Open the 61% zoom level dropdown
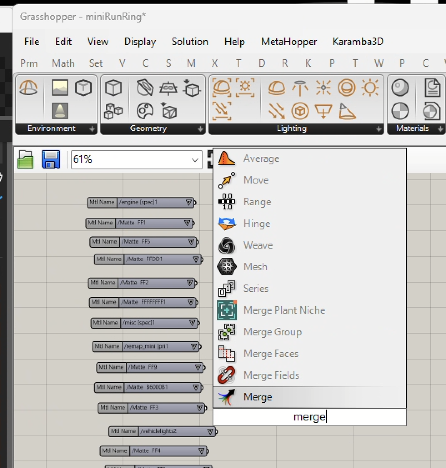Screen dimensions: 446x468 (x=195, y=160)
